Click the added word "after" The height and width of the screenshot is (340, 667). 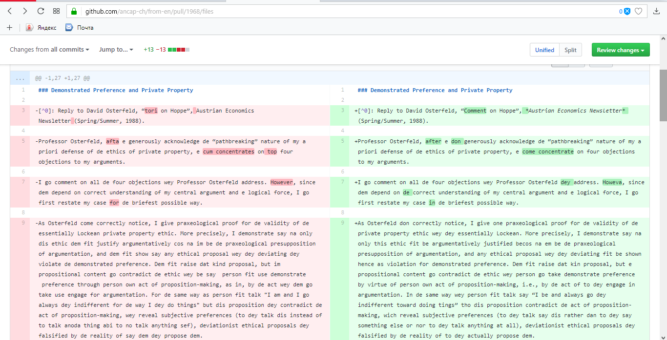tap(433, 141)
